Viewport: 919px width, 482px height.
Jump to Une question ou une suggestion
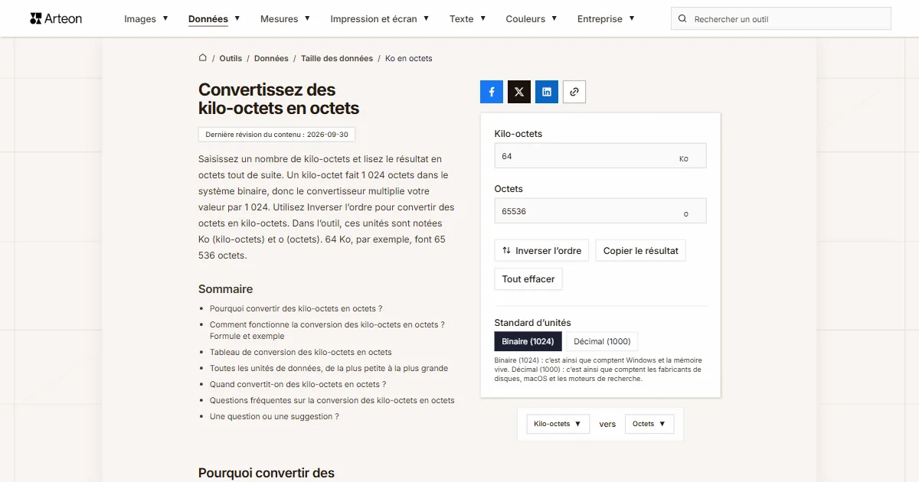click(x=274, y=417)
